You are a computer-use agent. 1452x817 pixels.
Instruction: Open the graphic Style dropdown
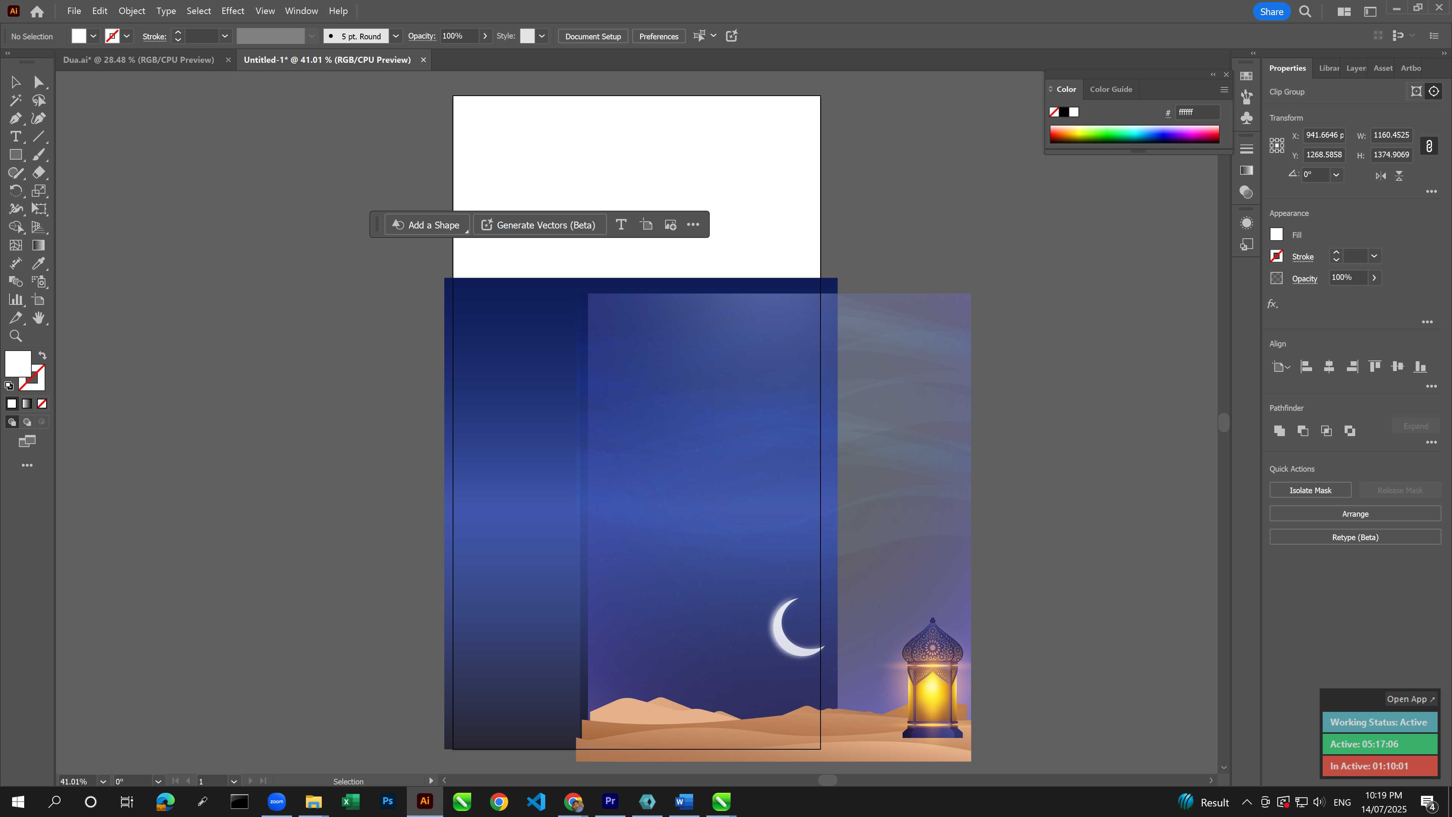coord(542,36)
